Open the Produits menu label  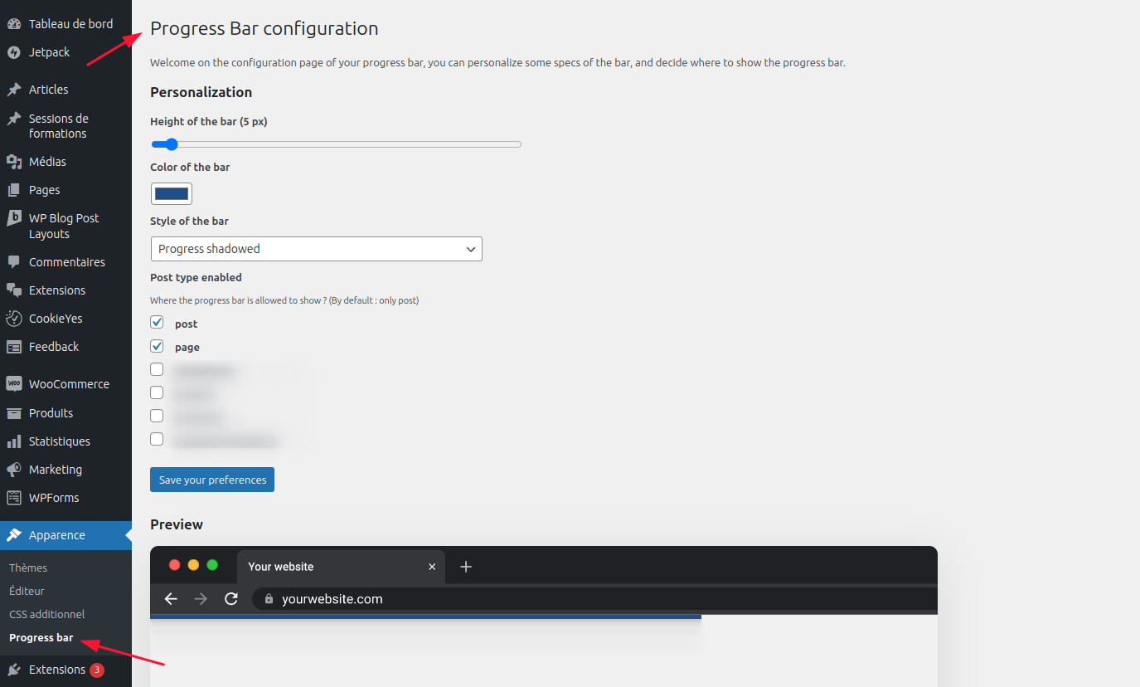coord(51,413)
